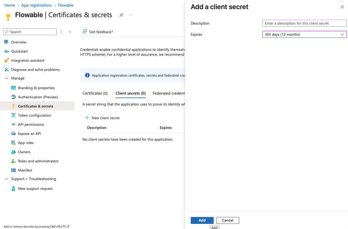
Task: Click the App roles icon
Action: 13,143
